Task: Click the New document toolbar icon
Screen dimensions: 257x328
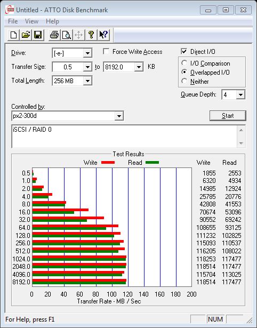Action: pos(14,35)
